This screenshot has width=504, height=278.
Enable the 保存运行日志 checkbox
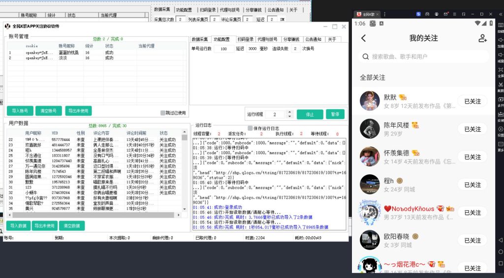(x=250, y=128)
